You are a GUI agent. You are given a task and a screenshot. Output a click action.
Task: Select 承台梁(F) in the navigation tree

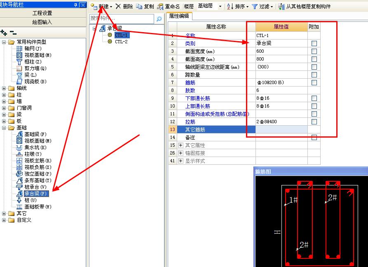coord(36,194)
